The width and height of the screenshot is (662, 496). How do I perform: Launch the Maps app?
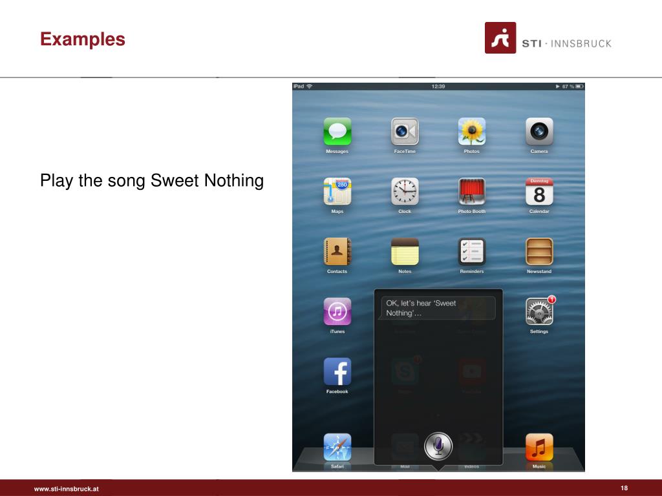click(x=337, y=191)
